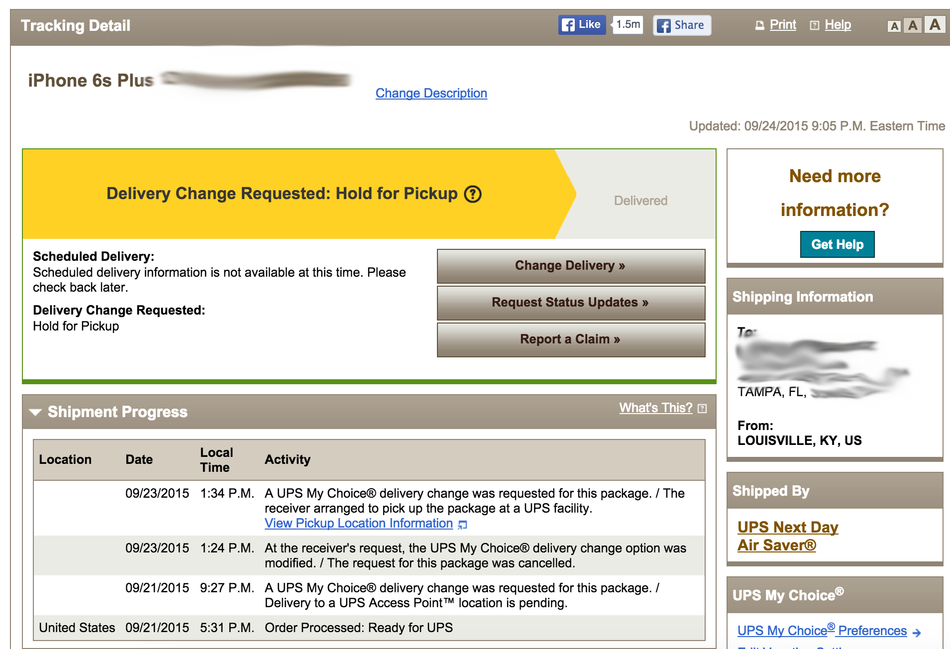This screenshot has height=649, width=950.
Task: Click the Change Description link
Action: [x=431, y=93]
